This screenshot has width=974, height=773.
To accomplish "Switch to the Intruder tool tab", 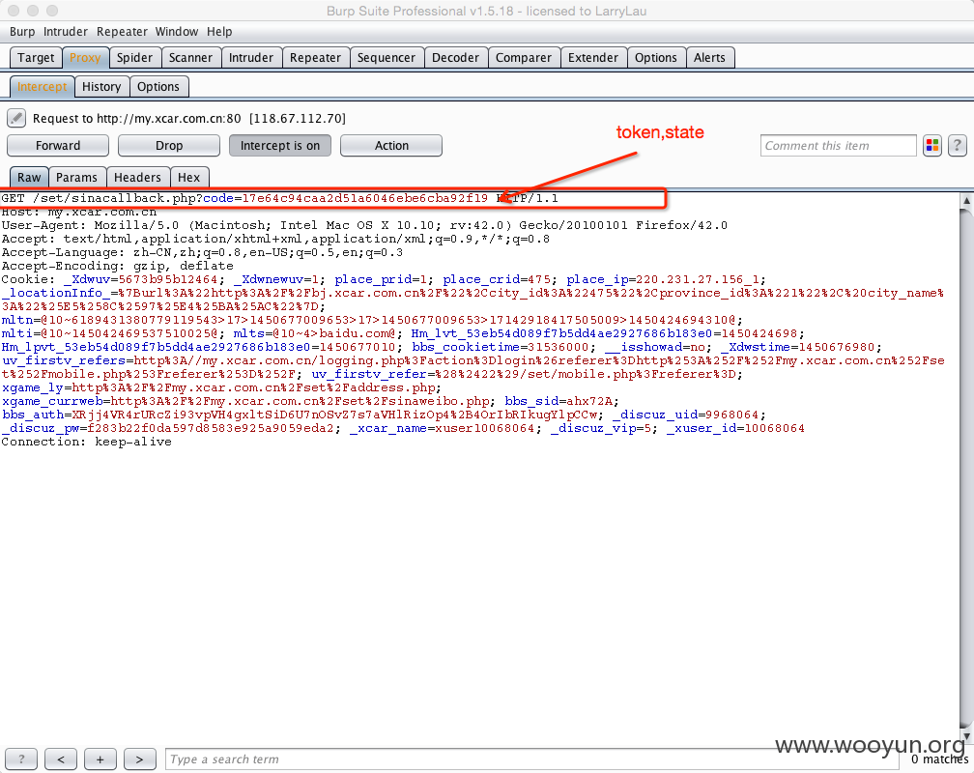I will click(251, 58).
